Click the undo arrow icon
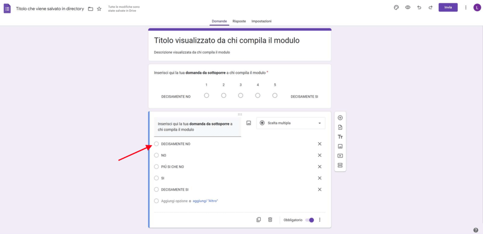Image resolution: width=483 pixels, height=234 pixels. tap(419, 8)
